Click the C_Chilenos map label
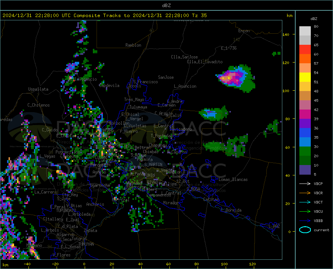Screen dimensions: 333x269 click(x=38, y=105)
